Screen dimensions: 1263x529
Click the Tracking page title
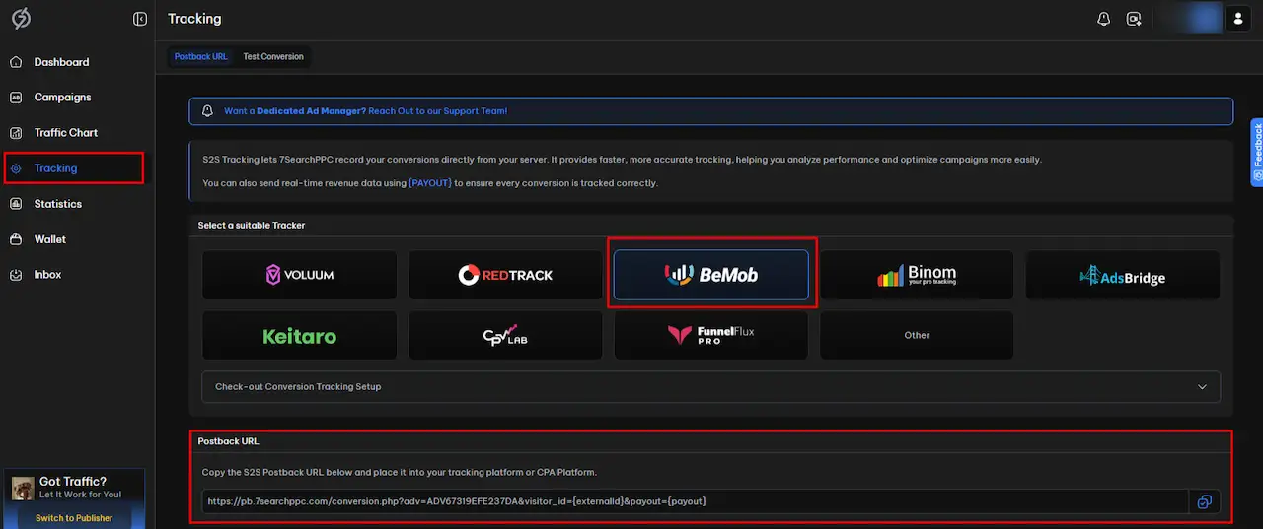[x=194, y=19]
